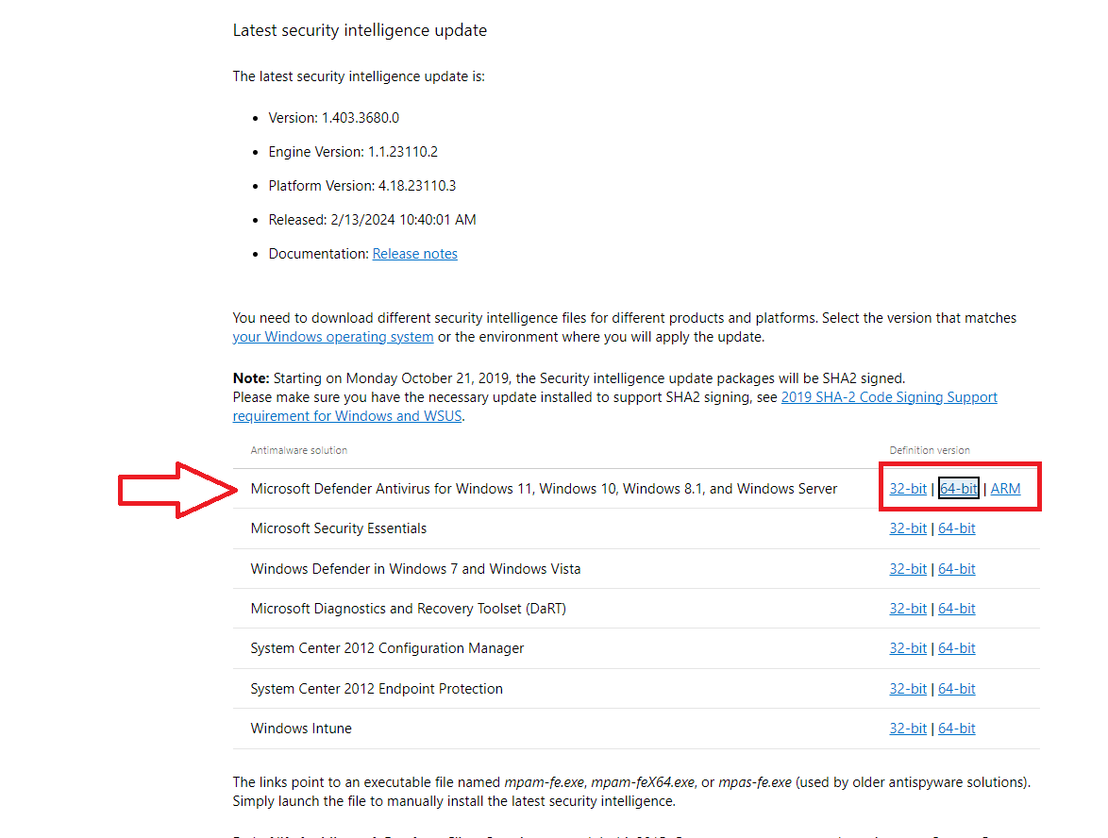Screen dimensions: 1108x838
Task: Download 64-bit DaRT definitions
Action: coord(957,609)
